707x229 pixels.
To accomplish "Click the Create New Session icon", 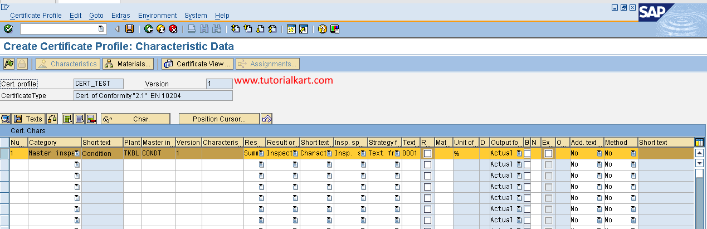I will (291, 28).
